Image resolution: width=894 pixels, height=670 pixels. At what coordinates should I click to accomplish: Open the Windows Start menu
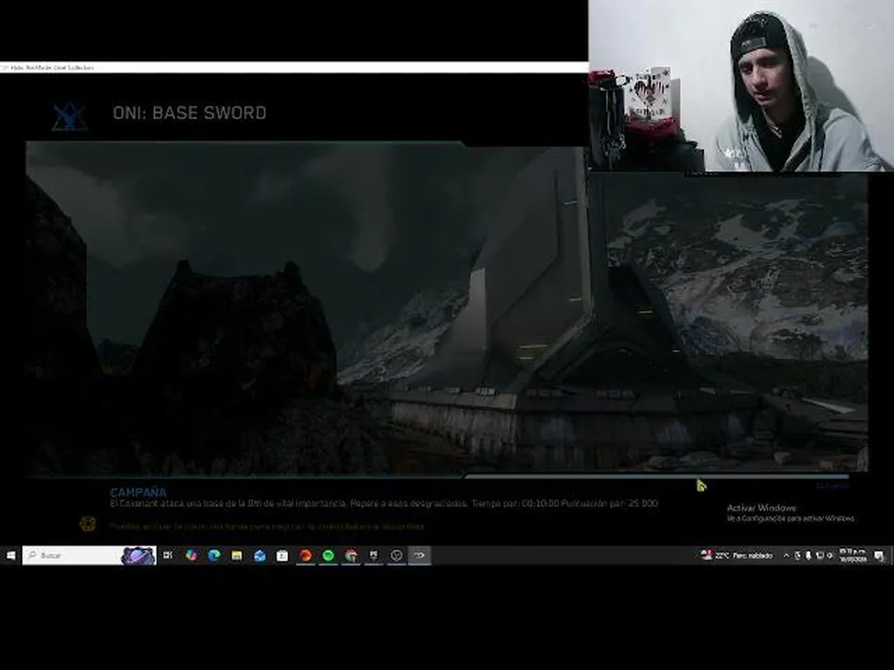pos(10,556)
